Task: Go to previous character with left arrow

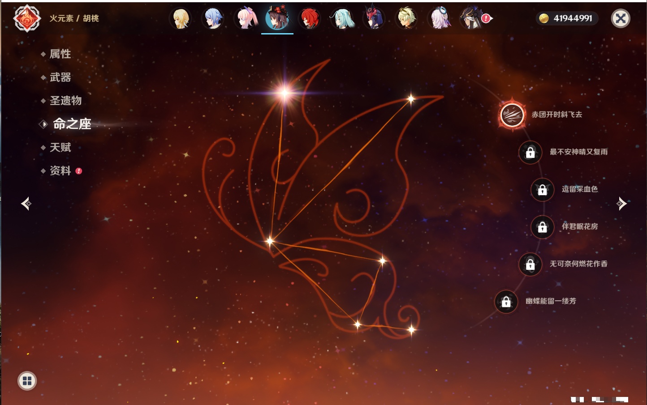Action: (x=26, y=204)
